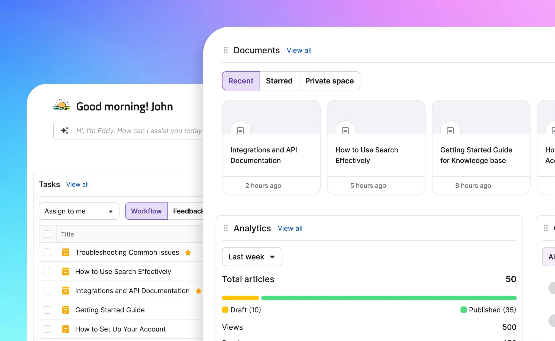
Task: Click the green Published progress bar segment
Action: point(389,298)
